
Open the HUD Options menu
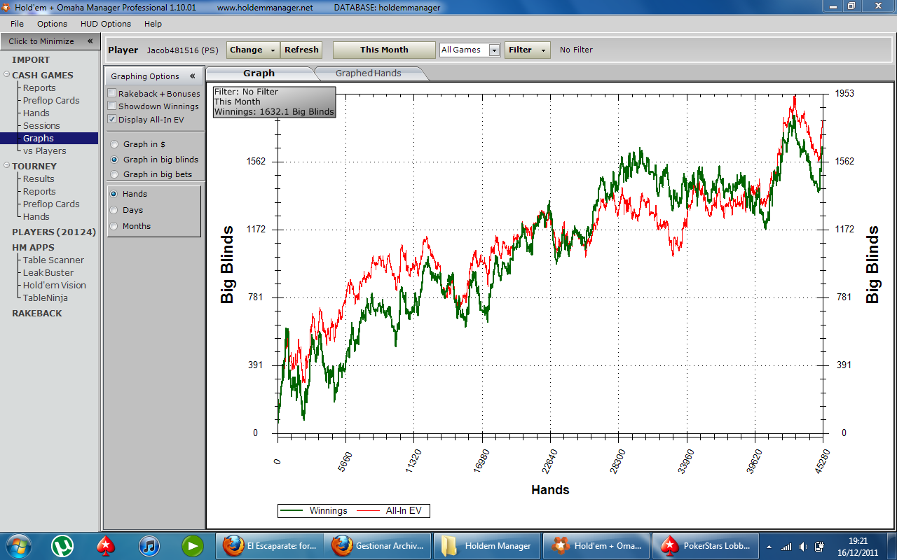click(105, 24)
